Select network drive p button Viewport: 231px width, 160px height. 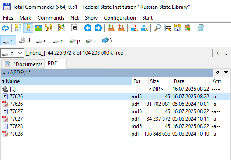[x=74, y=41]
